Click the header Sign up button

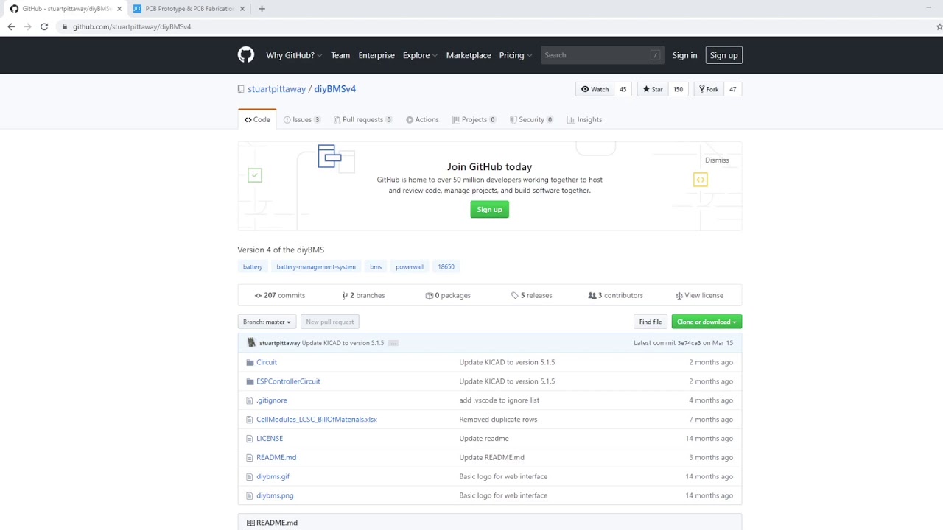(x=723, y=55)
